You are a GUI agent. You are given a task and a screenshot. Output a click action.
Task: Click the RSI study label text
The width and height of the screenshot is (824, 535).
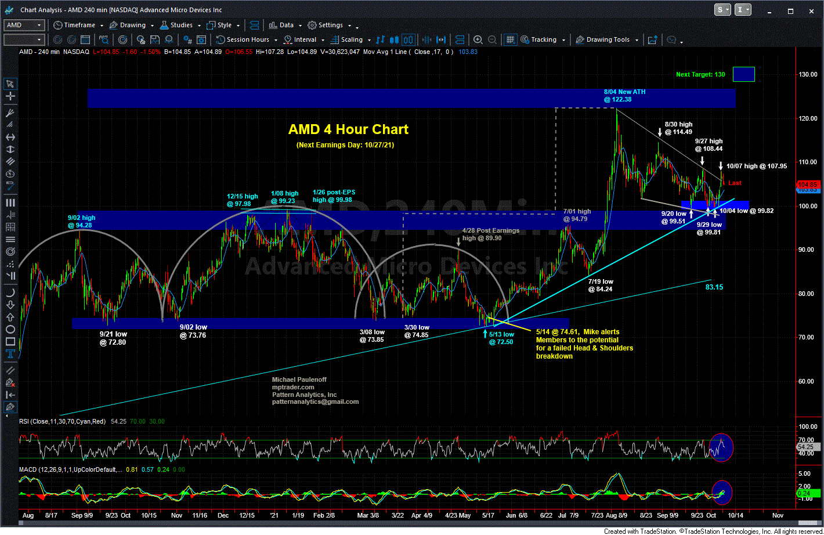pyautogui.click(x=63, y=421)
